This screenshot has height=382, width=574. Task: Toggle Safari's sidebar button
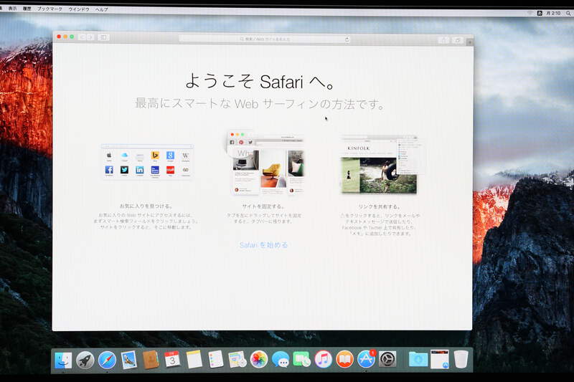103,37
